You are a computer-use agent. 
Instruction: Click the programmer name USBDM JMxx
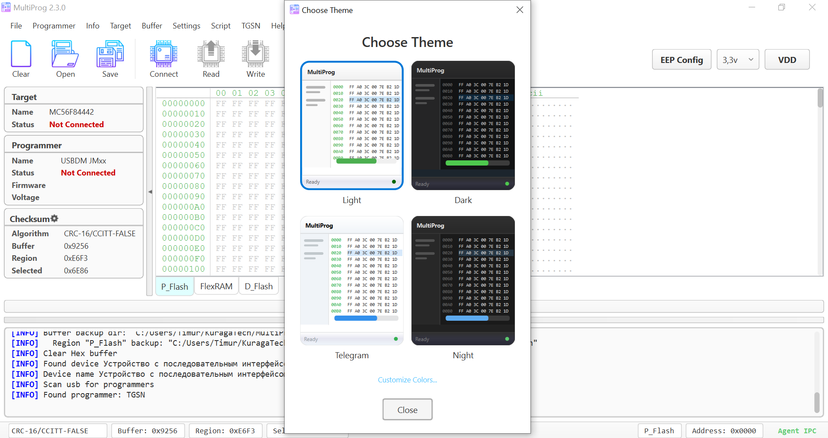coord(84,161)
